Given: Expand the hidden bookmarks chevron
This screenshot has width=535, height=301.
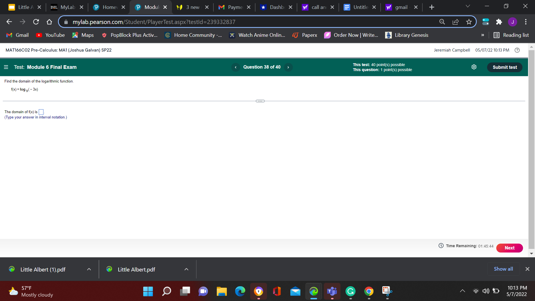Looking at the screenshot, I should (x=483, y=35).
